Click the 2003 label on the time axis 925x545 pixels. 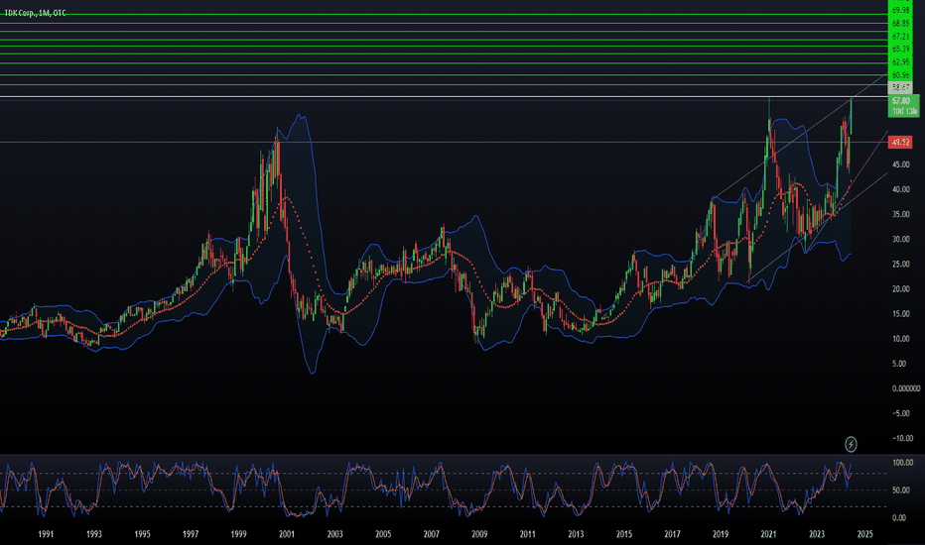[335, 534]
